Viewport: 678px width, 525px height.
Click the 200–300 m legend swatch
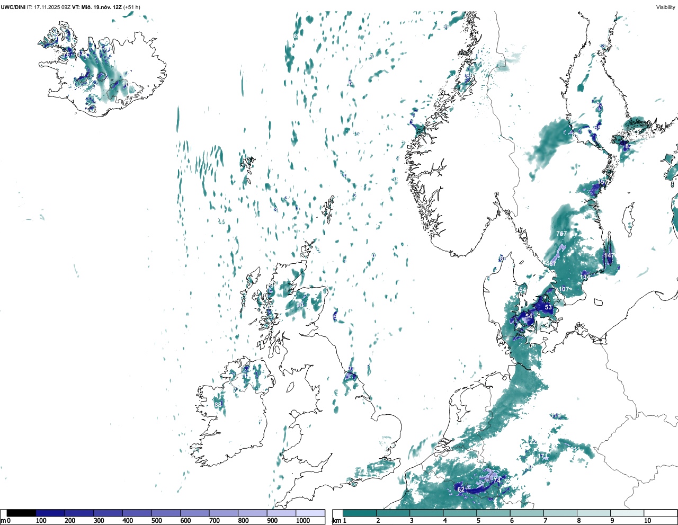click(x=79, y=513)
